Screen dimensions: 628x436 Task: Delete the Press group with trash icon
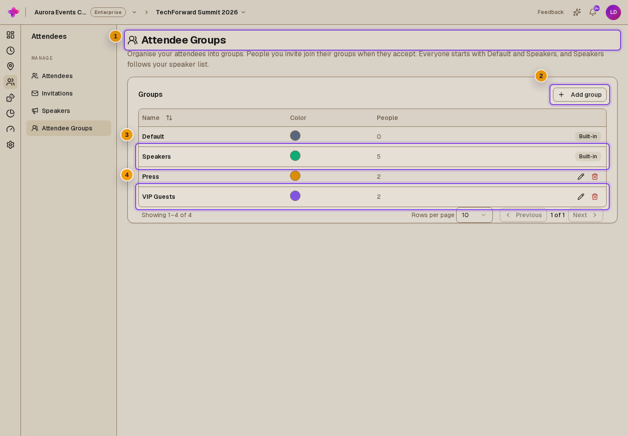click(x=595, y=177)
